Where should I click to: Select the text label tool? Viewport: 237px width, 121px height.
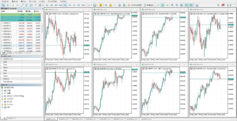[x=36, y=5]
